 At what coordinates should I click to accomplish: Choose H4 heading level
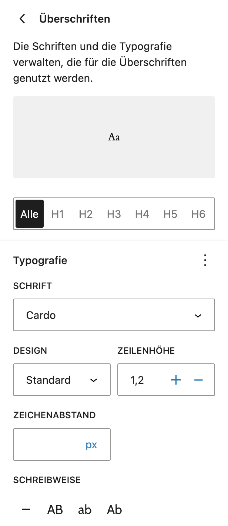[142, 214]
